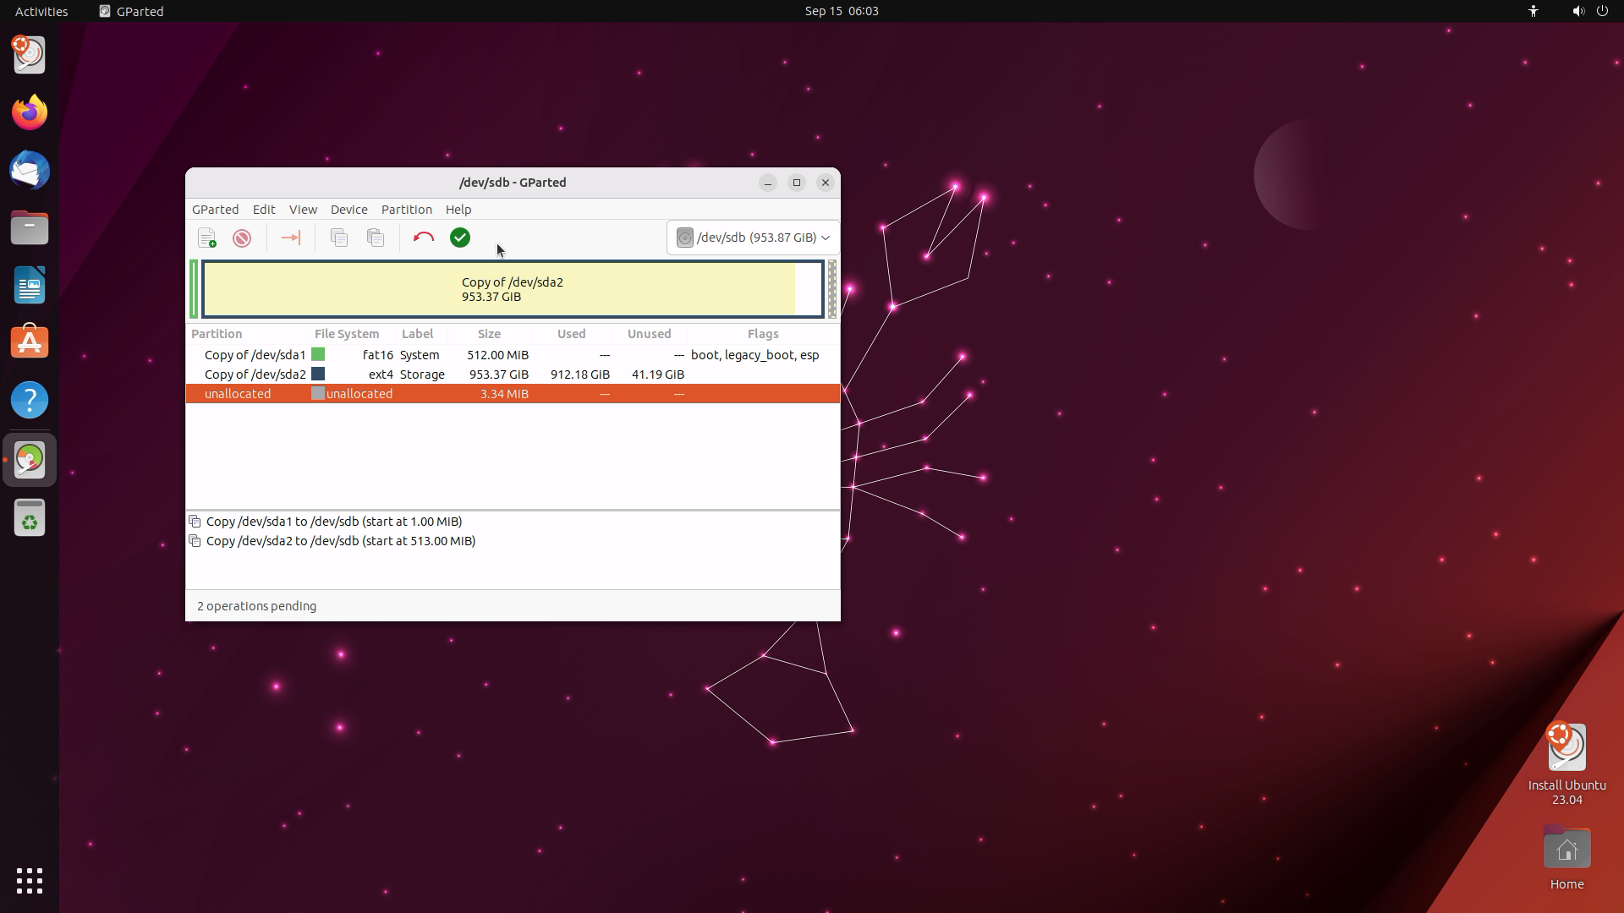The height and width of the screenshot is (913, 1624).
Task: Sort by Unused column header
Action: (x=650, y=334)
